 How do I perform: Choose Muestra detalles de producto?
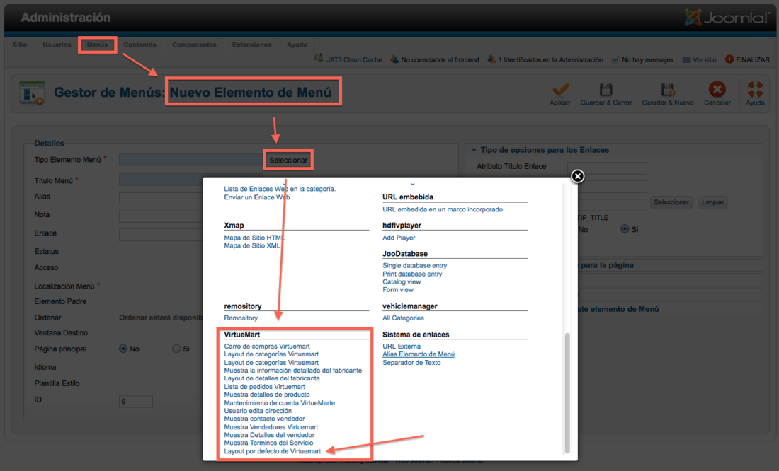point(267,395)
